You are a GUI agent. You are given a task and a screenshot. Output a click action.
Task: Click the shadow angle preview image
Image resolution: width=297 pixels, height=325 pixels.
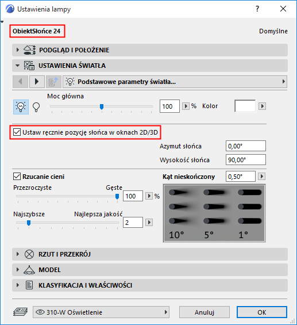click(x=214, y=213)
